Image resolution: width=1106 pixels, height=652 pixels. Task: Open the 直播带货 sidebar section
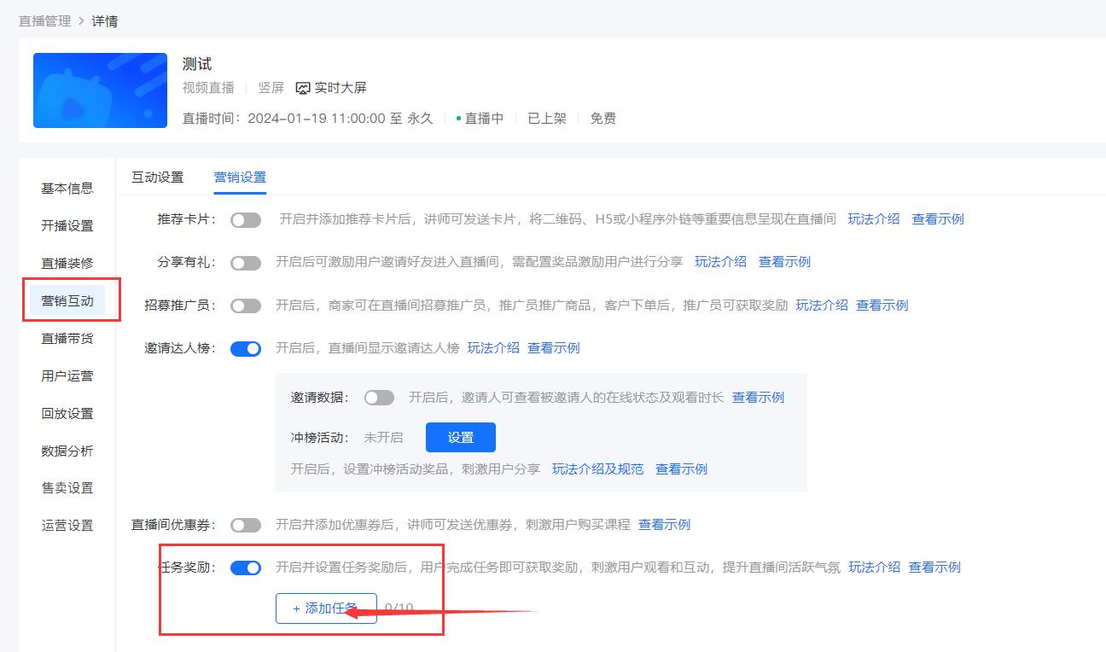67,338
